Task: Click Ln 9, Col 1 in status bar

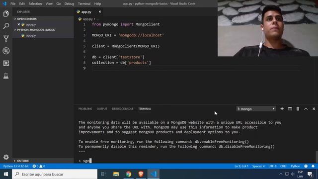Action: tap(241, 166)
